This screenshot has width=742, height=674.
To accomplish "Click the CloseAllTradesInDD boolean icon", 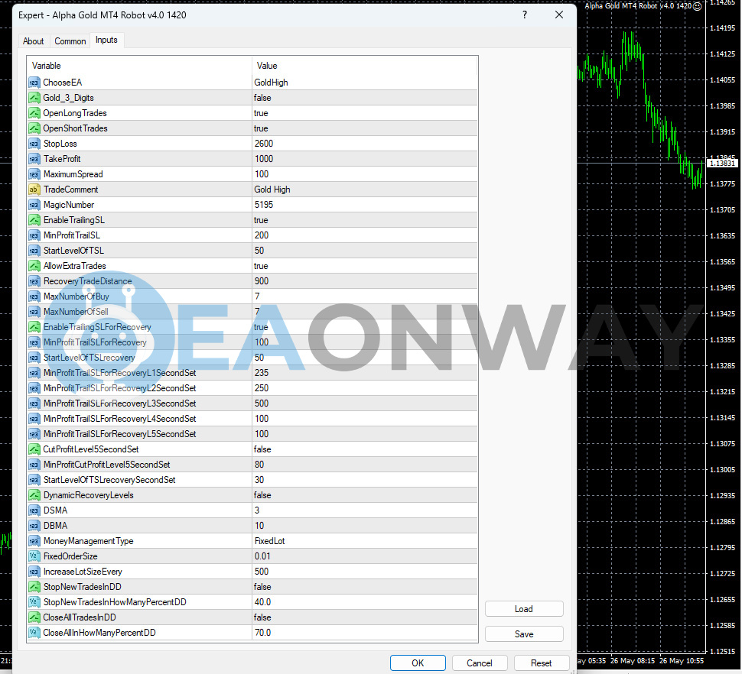I will [x=34, y=617].
